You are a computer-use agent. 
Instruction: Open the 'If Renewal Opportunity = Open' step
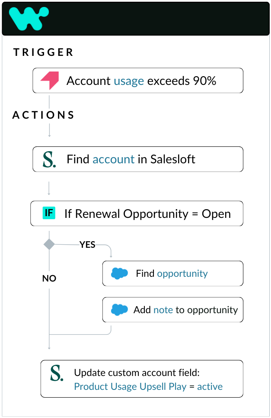click(137, 214)
